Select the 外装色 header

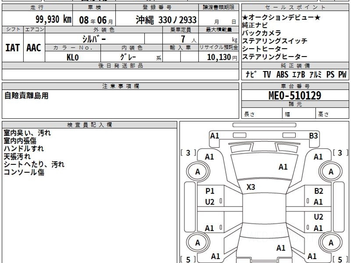[x=104, y=30]
